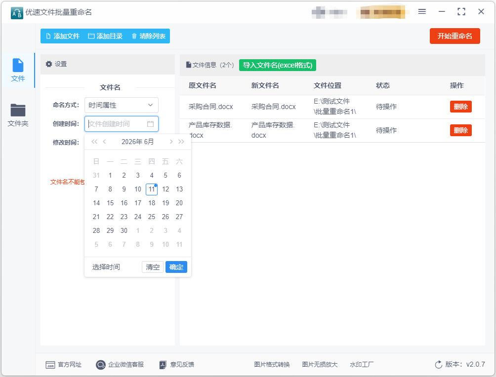Click 添加目录 to add a folder
The width and height of the screenshot is (496, 377).
(x=105, y=36)
